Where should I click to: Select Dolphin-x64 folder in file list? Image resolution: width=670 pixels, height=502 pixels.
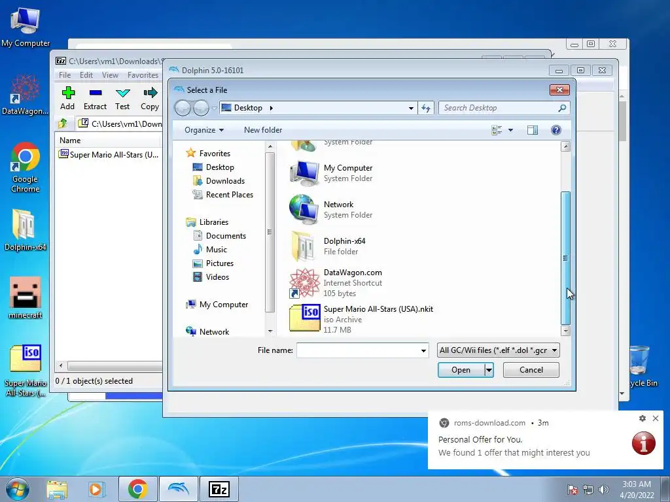tap(328, 246)
